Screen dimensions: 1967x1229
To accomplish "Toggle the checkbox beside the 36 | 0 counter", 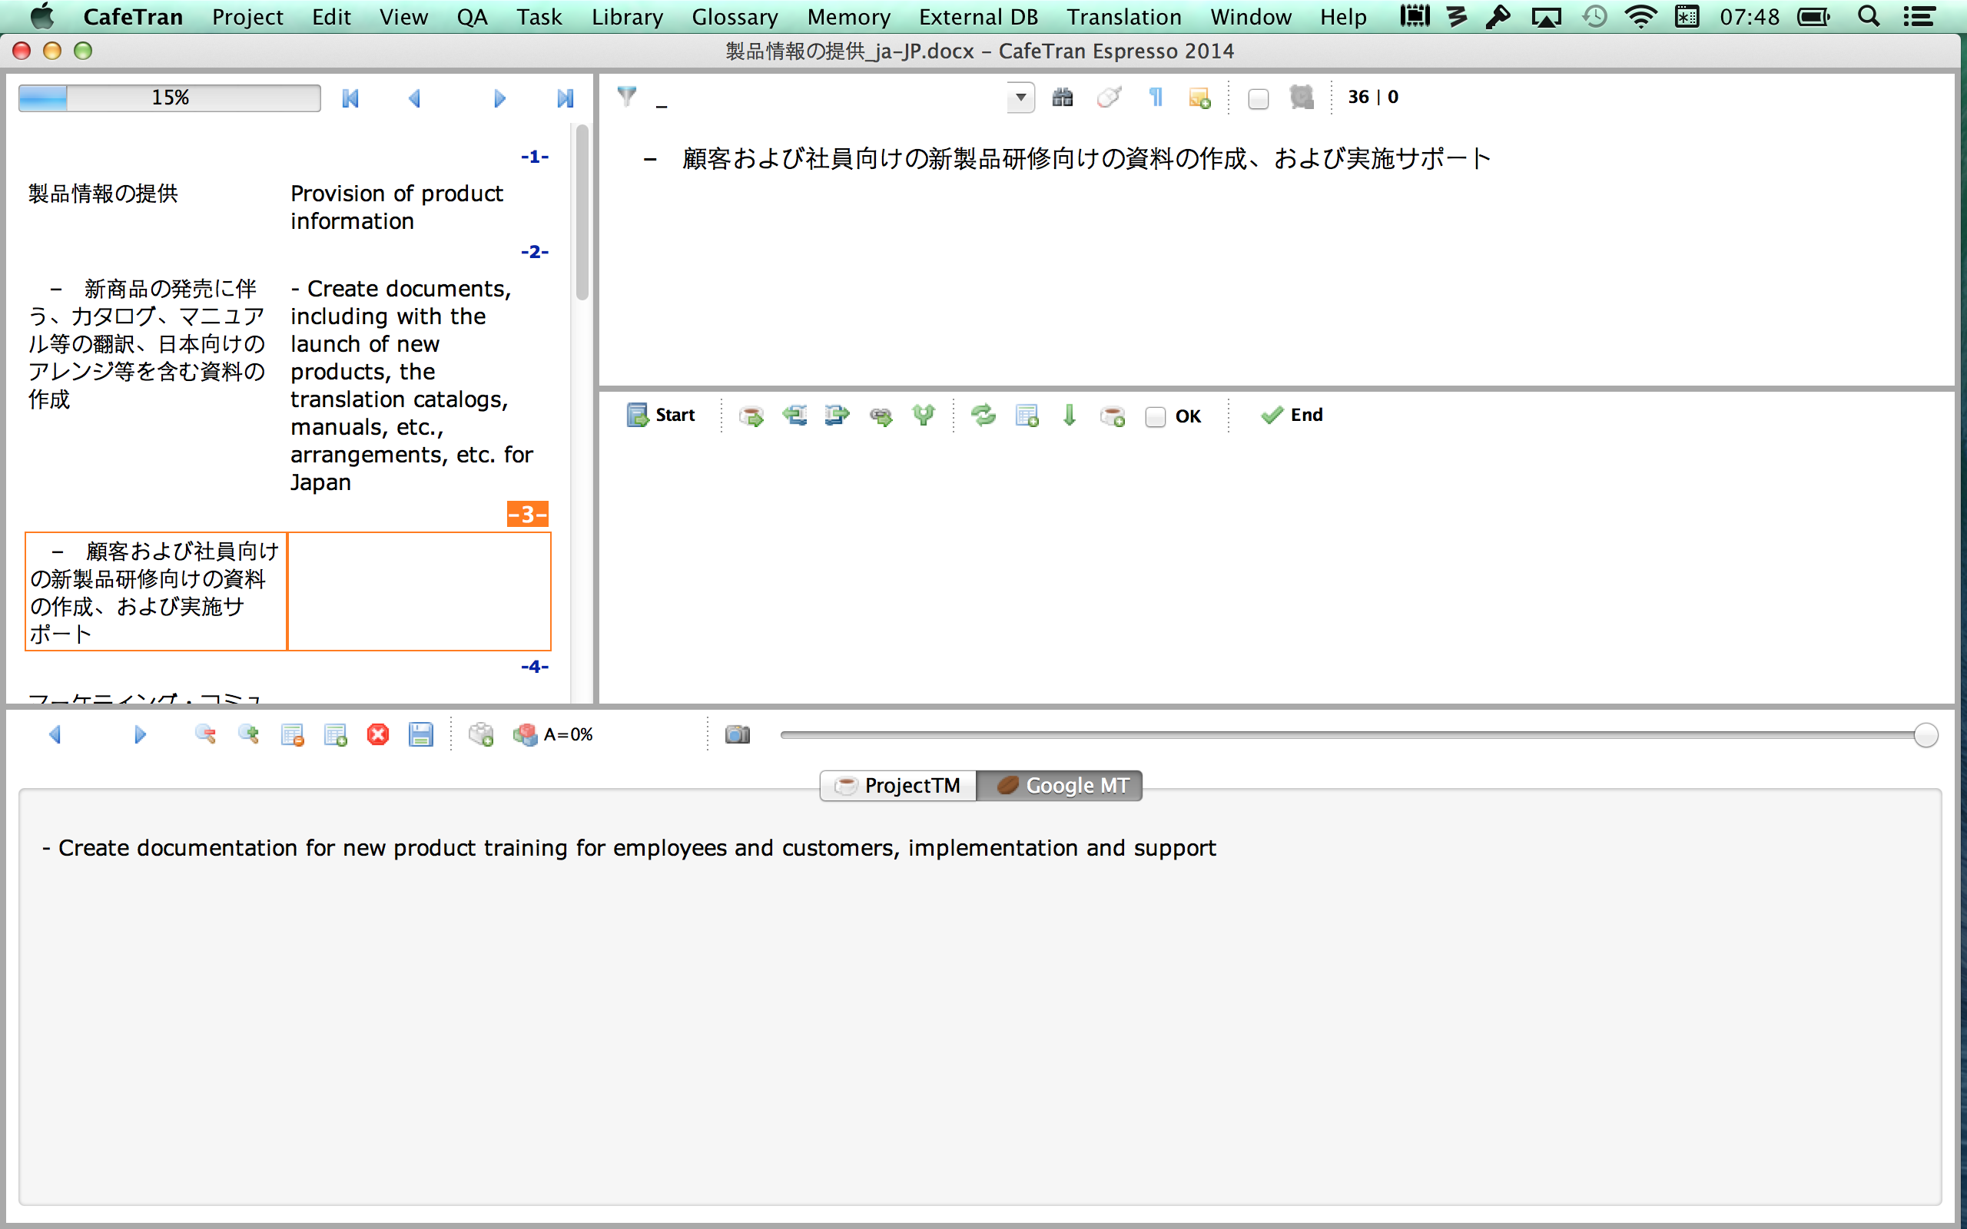I will click(1257, 99).
